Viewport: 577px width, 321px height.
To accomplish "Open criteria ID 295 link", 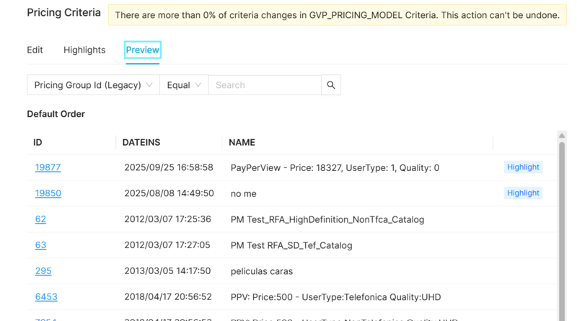I will click(43, 271).
